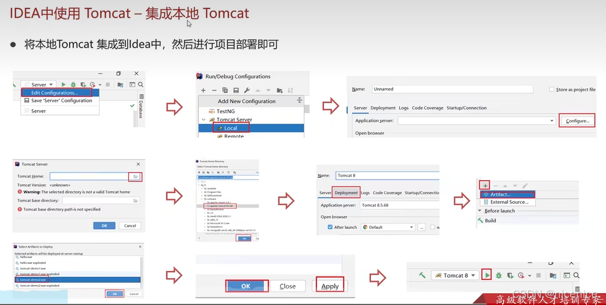606x305 pixels.
Task: Click the Name field containing Tomcat 8
Action: pos(387,175)
